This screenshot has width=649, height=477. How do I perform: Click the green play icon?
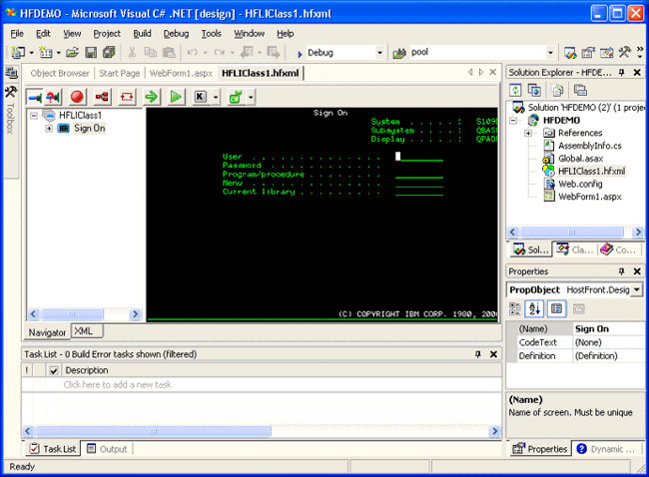pyautogui.click(x=176, y=97)
